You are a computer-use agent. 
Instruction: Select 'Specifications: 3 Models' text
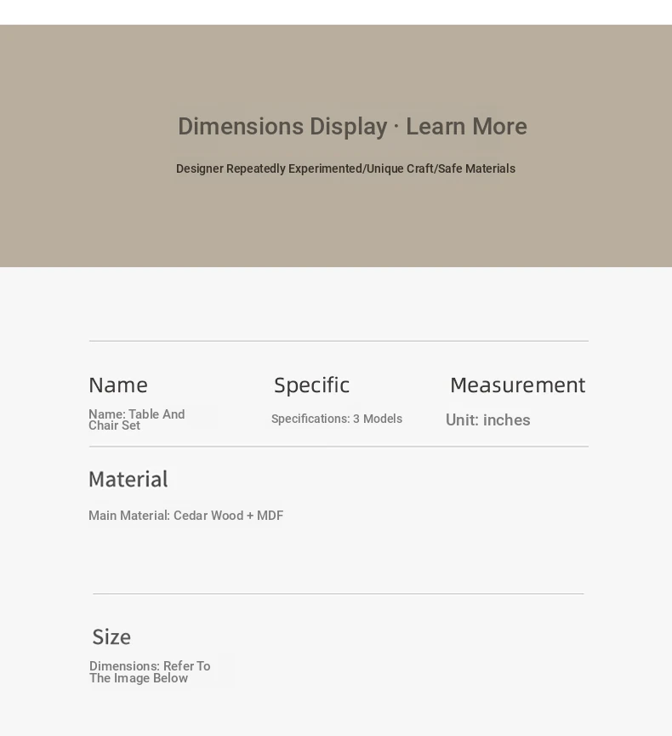[x=337, y=419]
